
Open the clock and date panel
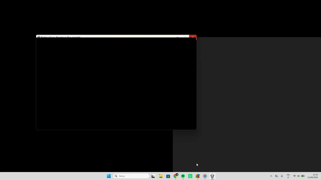point(313,176)
